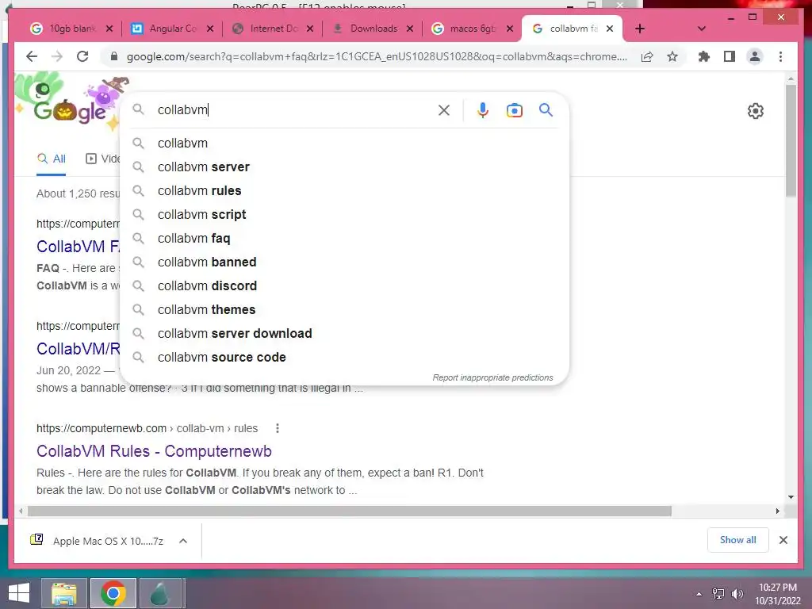Screen dimensions: 812x609
Task: Click the browser Forward arrow
Action: tap(57, 56)
